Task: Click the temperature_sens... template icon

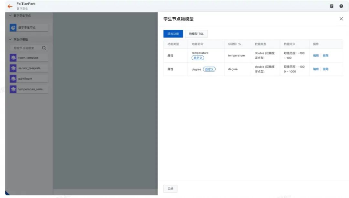Action: pos(13,89)
